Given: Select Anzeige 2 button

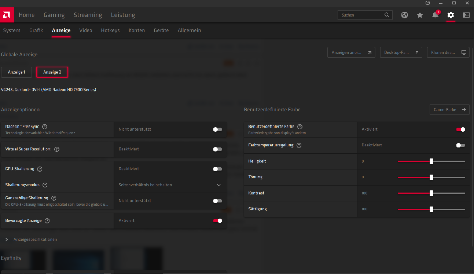Looking at the screenshot, I should (52, 72).
